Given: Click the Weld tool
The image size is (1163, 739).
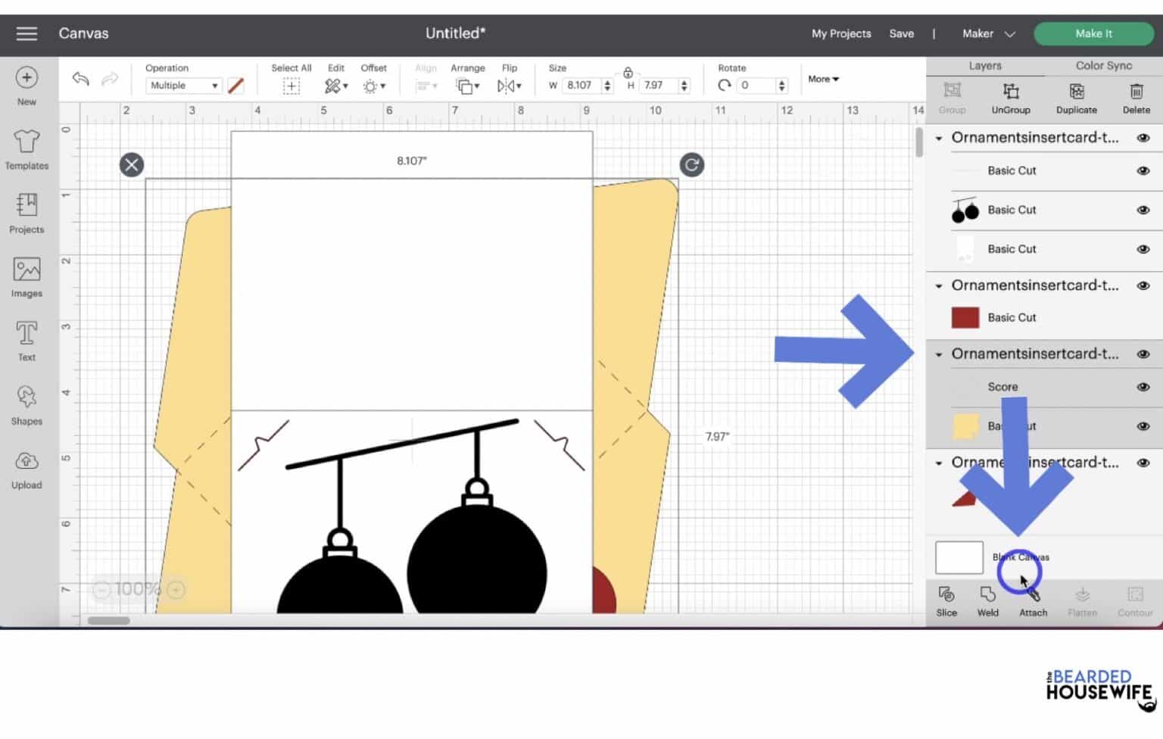Looking at the screenshot, I should (x=987, y=601).
